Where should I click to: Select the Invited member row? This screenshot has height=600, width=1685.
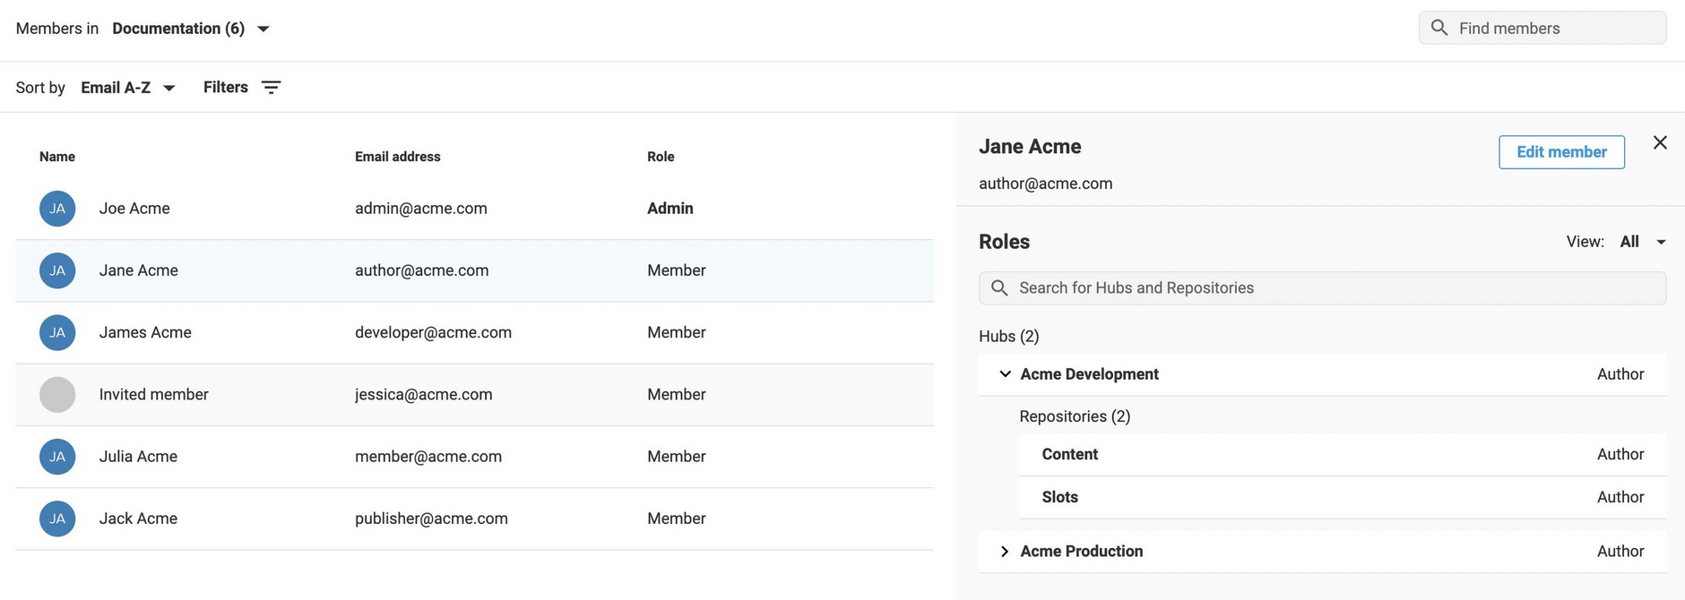(474, 394)
